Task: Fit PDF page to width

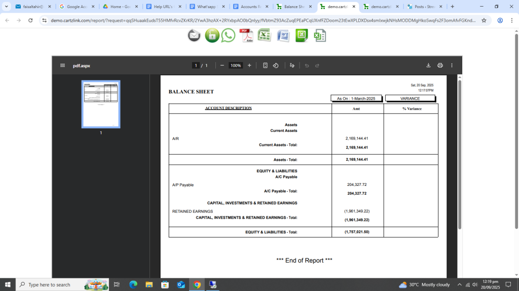Action: 265,65
